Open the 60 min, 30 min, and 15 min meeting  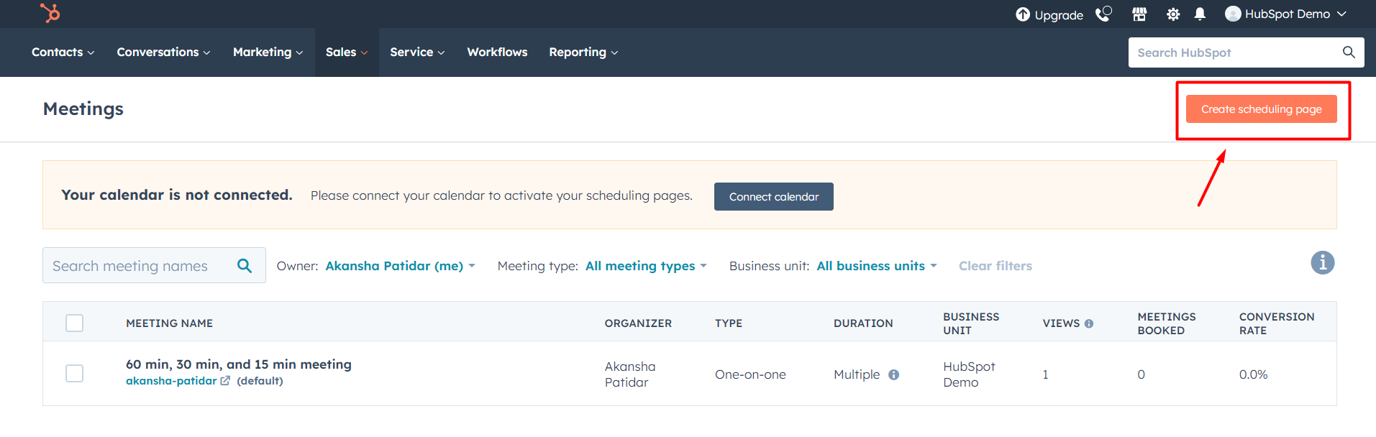pyautogui.click(x=239, y=364)
